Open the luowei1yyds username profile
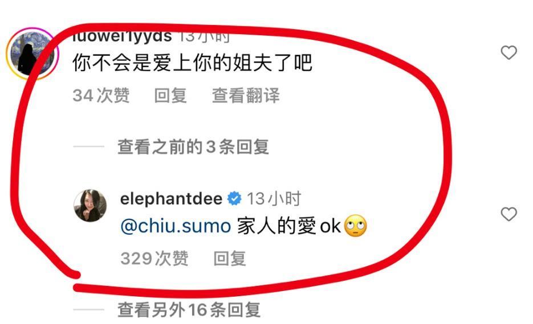Screen dimensions: 533x324 point(123,36)
